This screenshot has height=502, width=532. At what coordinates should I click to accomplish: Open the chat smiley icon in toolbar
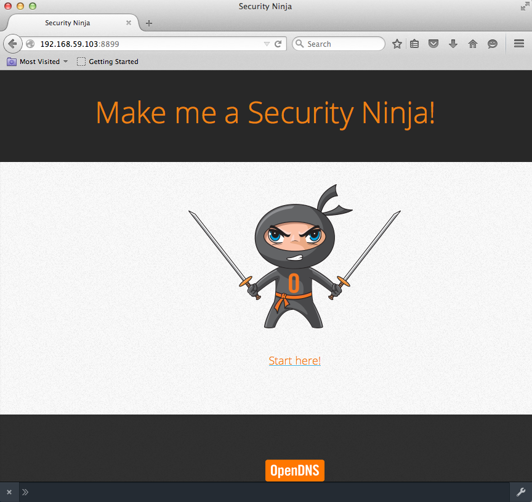[492, 44]
